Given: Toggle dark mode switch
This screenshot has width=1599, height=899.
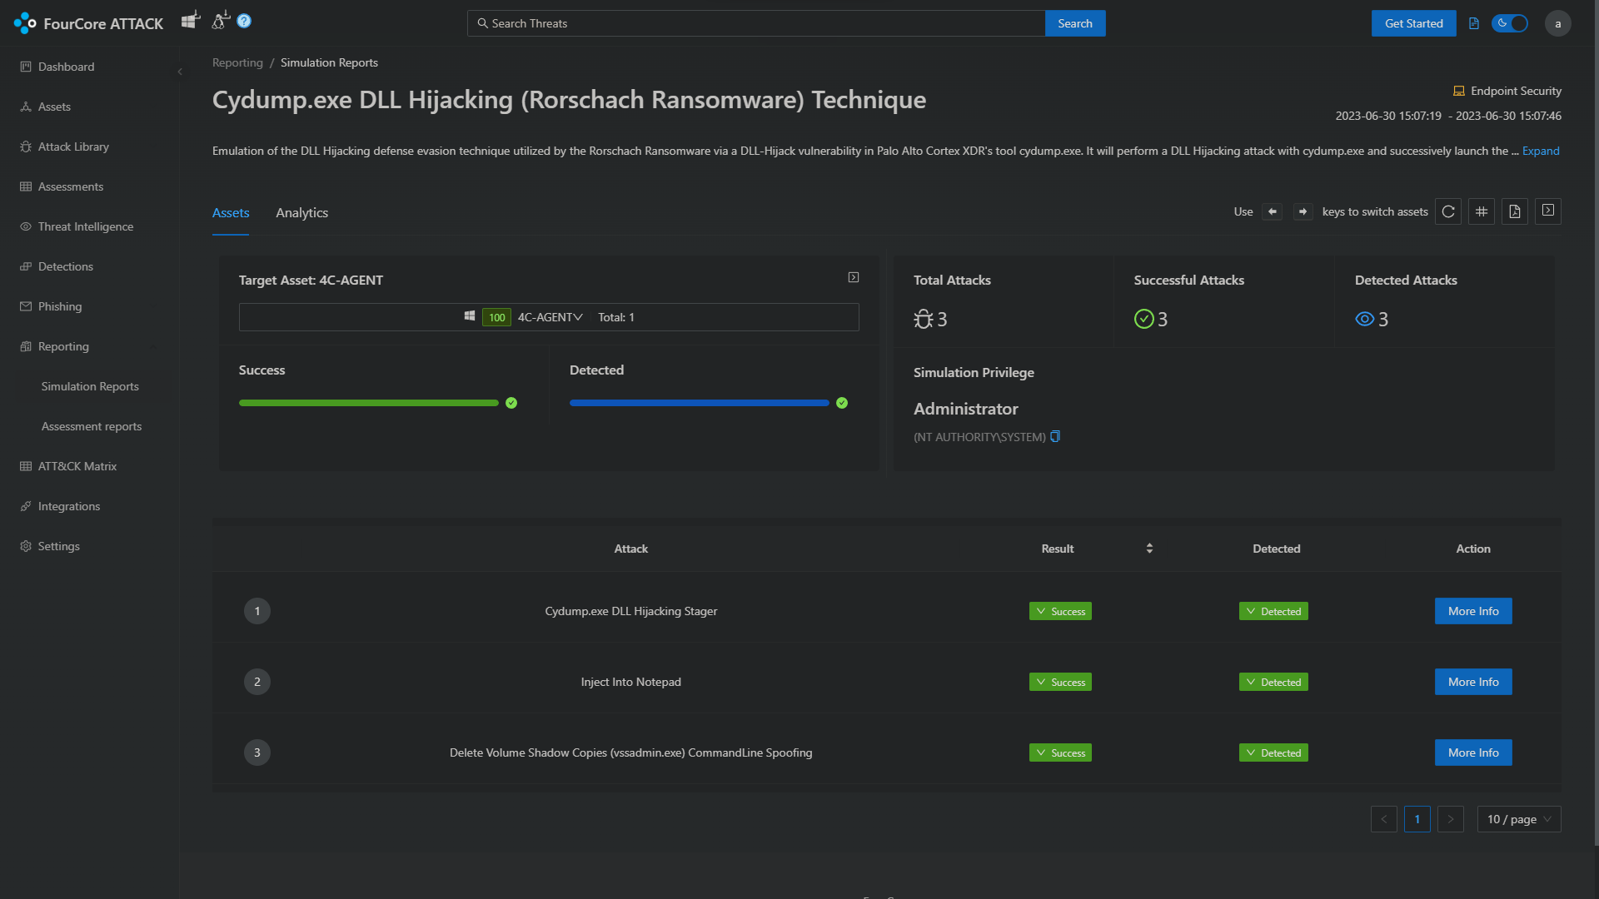Looking at the screenshot, I should click(x=1510, y=23).
